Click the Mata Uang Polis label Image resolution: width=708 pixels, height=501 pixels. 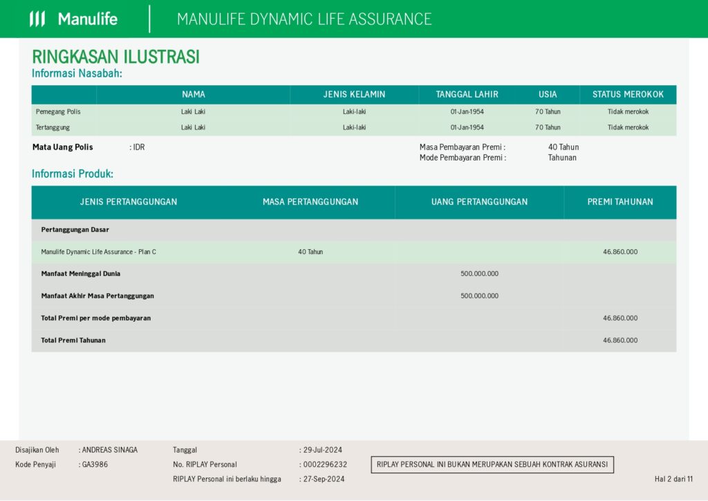(x=62, y=147)
